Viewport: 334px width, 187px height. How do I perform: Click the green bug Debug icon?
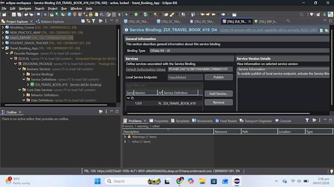click(127, 14)
